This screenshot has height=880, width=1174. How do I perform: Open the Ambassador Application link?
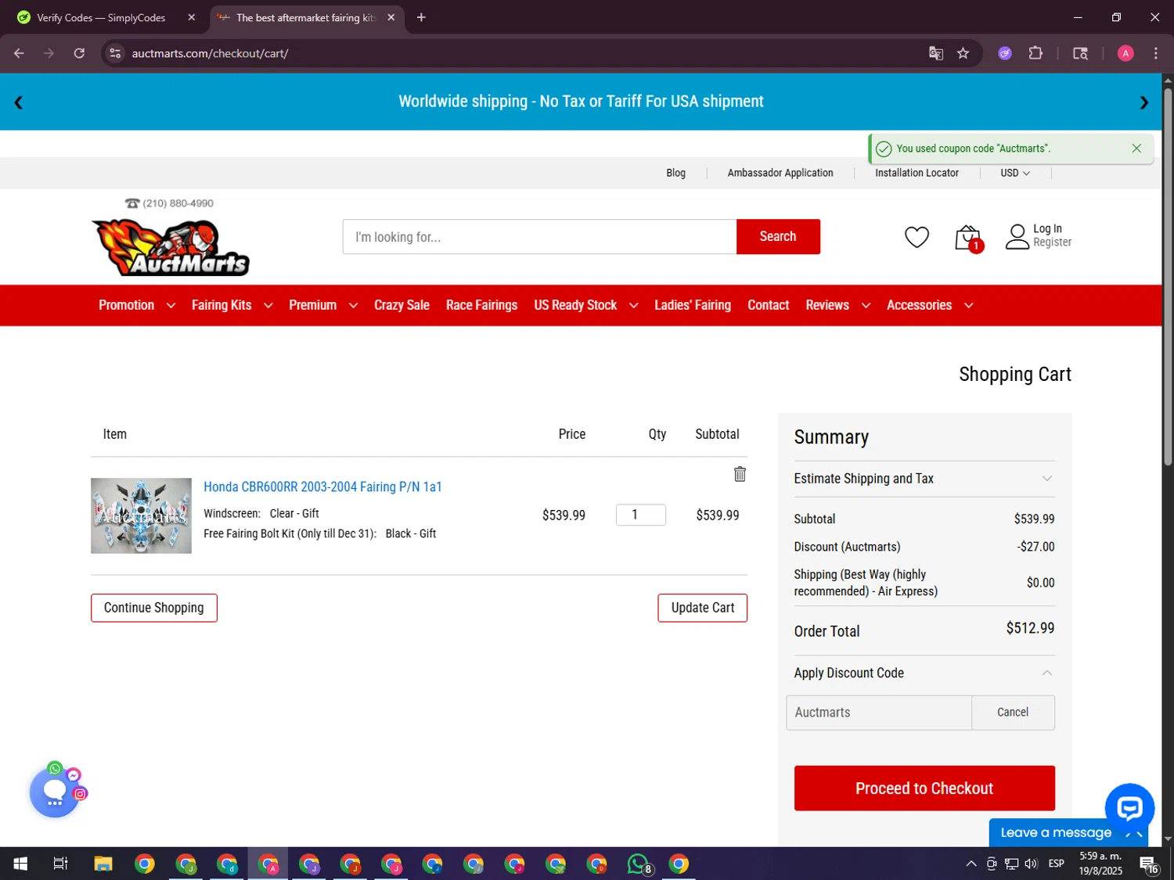780,173
